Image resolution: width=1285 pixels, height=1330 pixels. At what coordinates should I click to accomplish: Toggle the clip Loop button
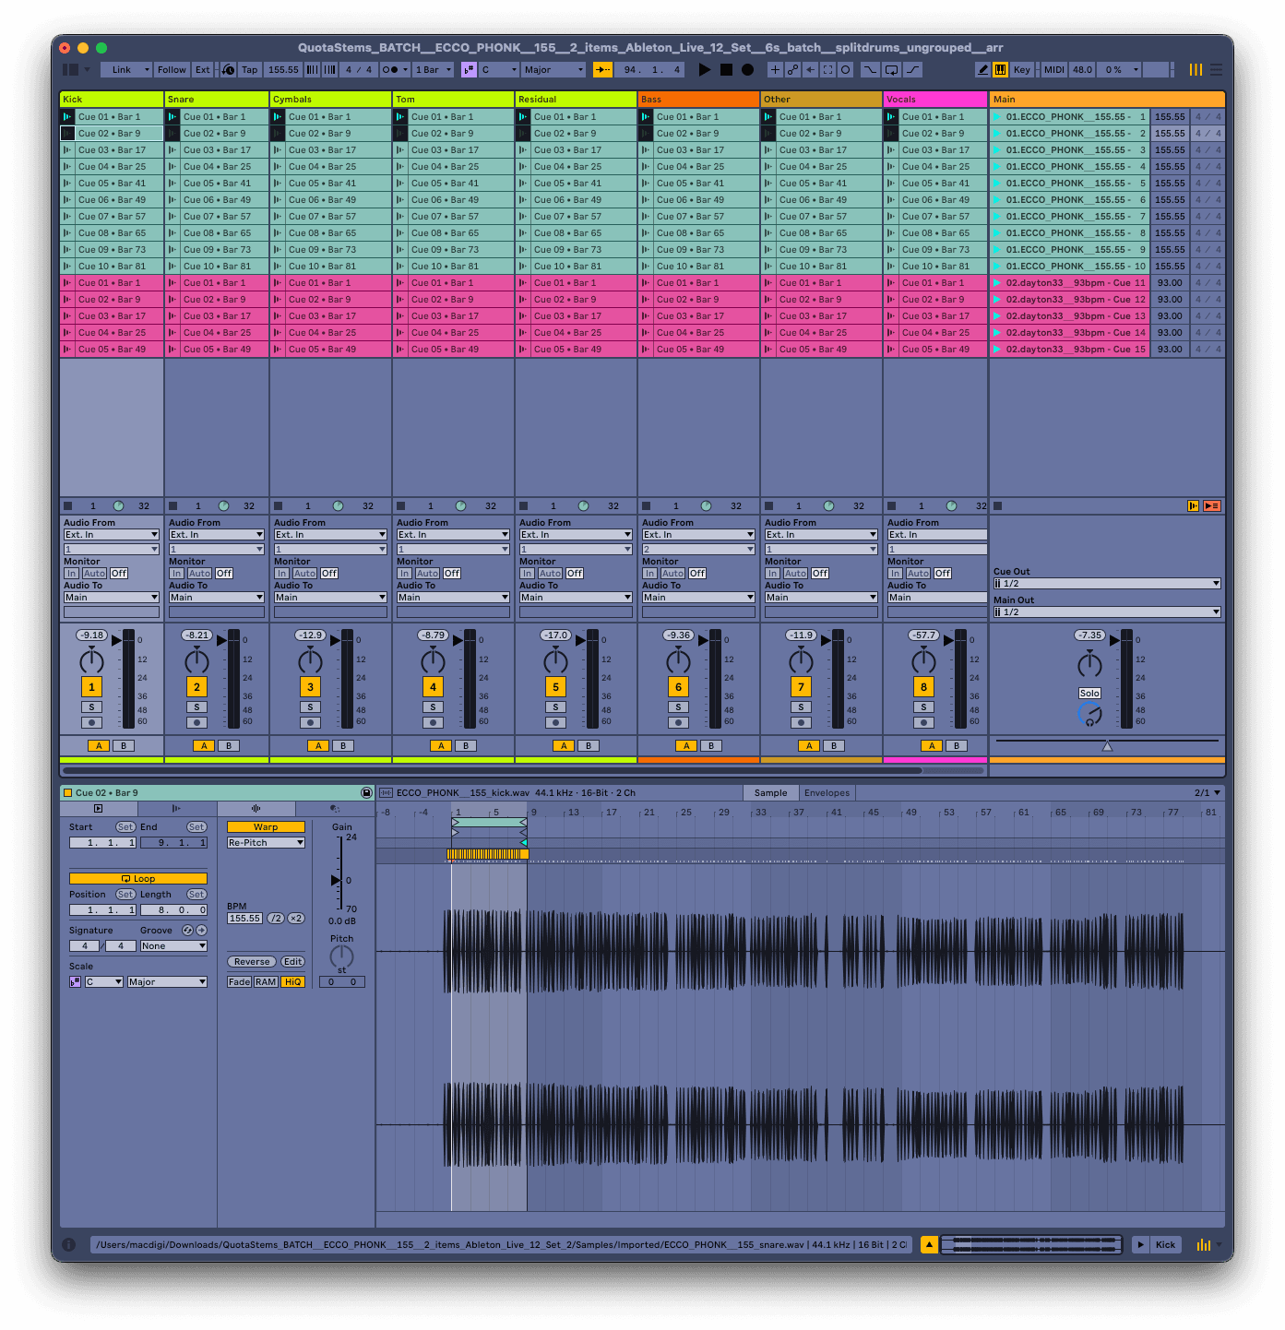click(x=138, y=879)
